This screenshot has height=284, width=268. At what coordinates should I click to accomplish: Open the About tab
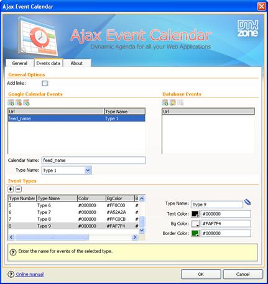(76, 63)
